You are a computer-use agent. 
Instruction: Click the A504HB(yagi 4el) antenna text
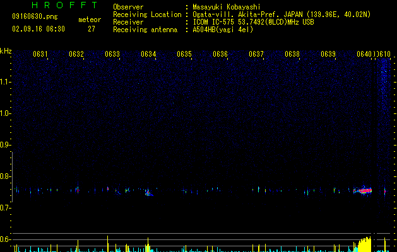coord(223,30)
